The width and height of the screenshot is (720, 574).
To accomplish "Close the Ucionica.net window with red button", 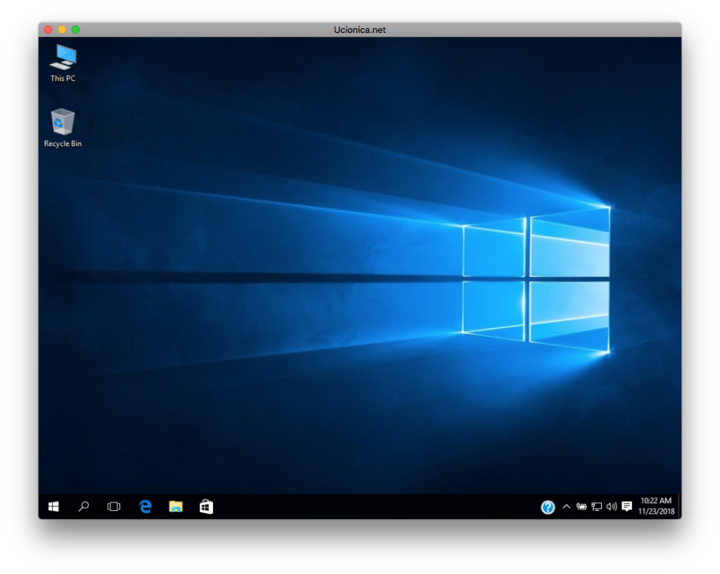I will tap(49, 30).
